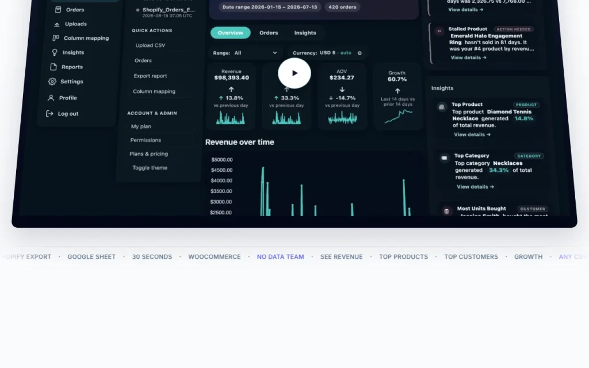
Task: Click the Orders sidebar icon
Action: point(58,9)
